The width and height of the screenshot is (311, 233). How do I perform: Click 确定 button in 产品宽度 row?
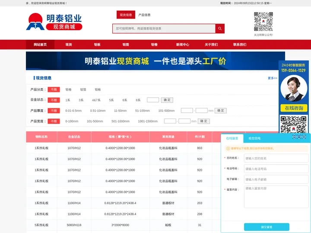[204, 121]
